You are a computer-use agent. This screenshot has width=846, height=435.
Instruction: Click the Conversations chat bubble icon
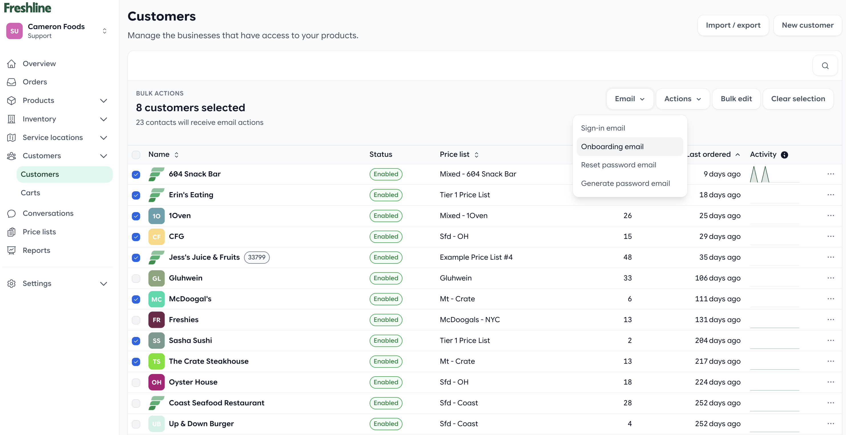(11, 213)
